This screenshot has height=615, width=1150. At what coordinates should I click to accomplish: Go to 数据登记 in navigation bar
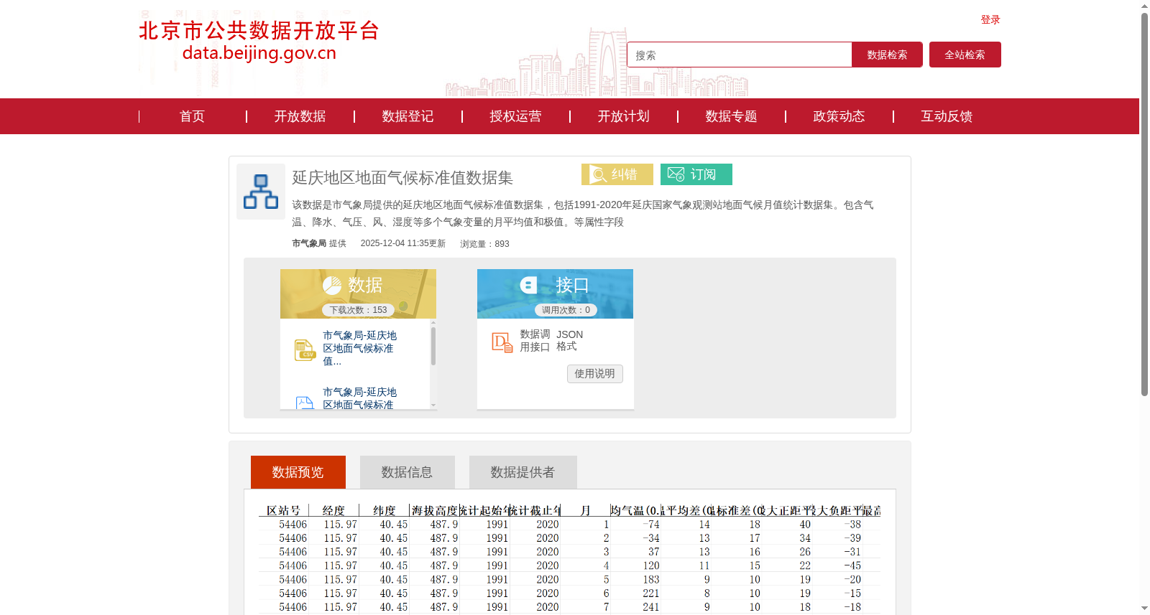click(408, 116)
